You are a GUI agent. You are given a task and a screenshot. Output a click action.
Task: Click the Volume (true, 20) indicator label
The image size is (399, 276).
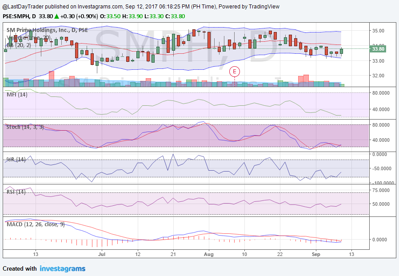28,38
